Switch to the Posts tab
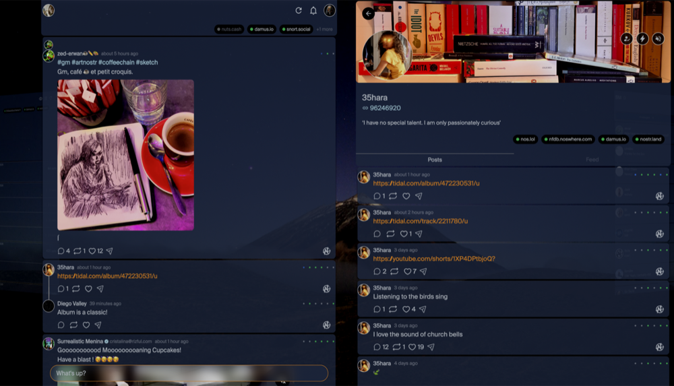674x386 pixels. (x=435, y=160)
